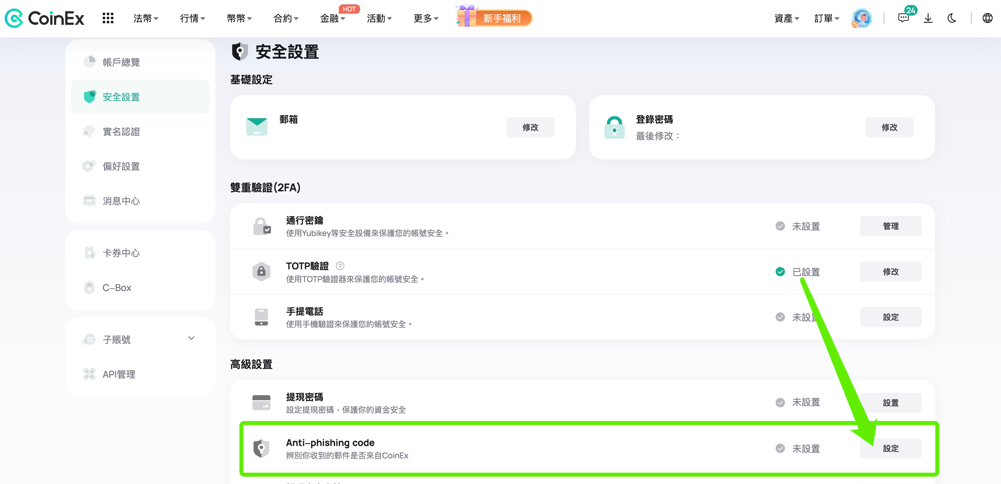
Task: Click 未設置 status check for 提現密碼
Action: (x=780, y=402)
